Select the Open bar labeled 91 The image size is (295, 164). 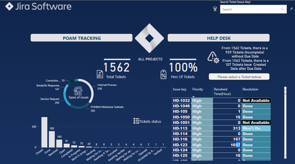click(x=67, y=146)
